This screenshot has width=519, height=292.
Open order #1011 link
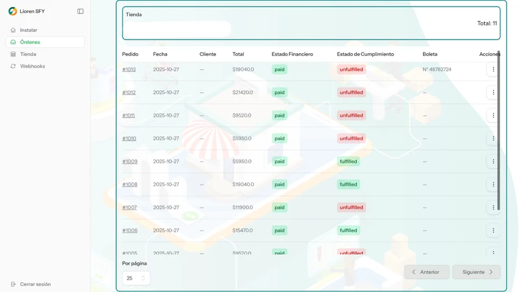tap(128, 116)
